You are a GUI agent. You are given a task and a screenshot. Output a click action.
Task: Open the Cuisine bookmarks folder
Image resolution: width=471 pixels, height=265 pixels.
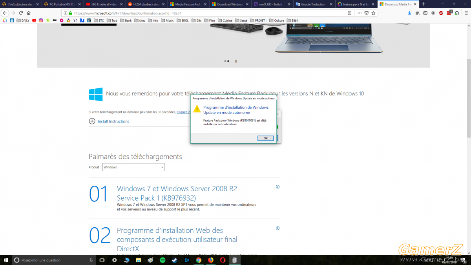pyautogui.click(x=225, y=20)
